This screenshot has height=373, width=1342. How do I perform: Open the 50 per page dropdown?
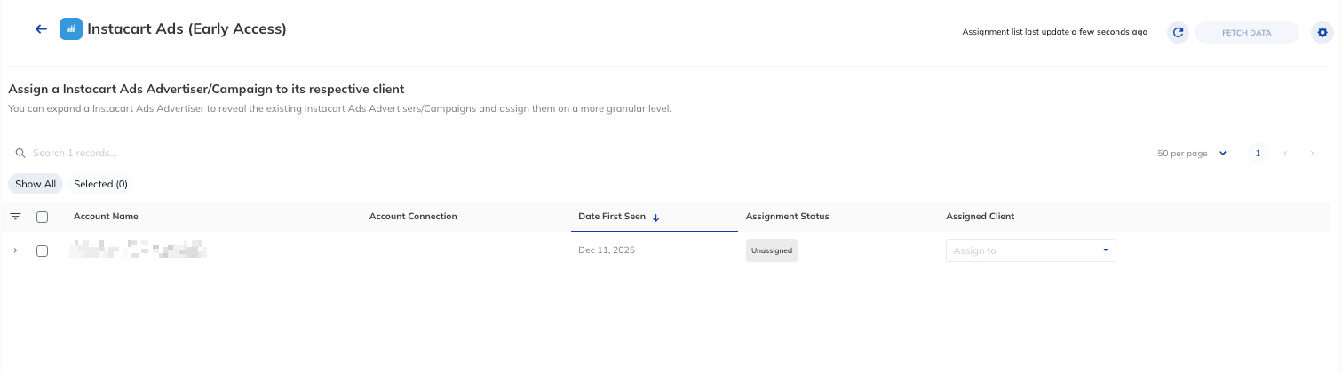coord(1192,154)
